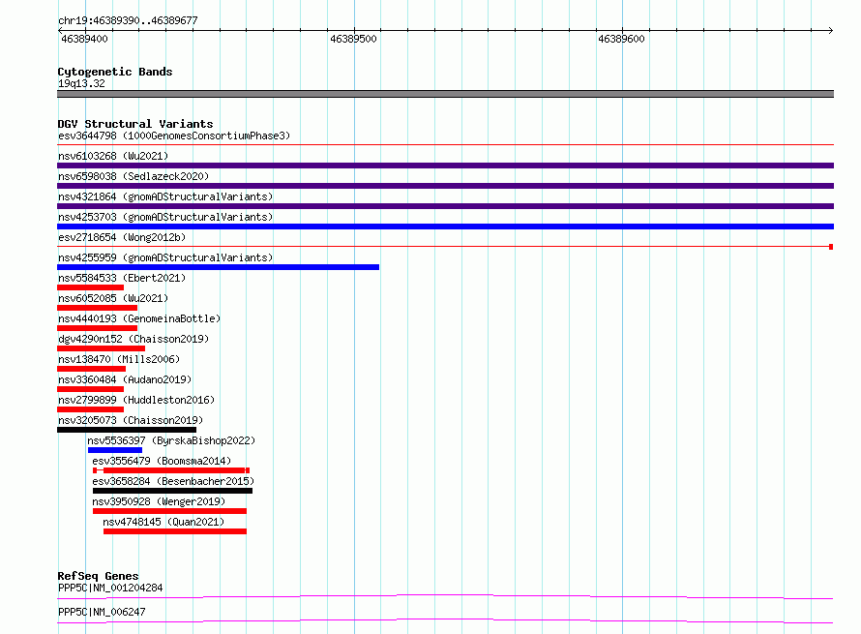
Task: Click the Cytogenetic Bands track heading
Action: [115, 72]
